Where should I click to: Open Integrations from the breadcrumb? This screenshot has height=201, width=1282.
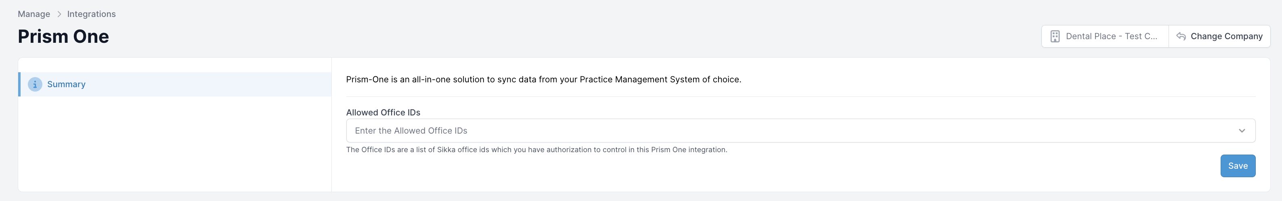coord(92,14)
